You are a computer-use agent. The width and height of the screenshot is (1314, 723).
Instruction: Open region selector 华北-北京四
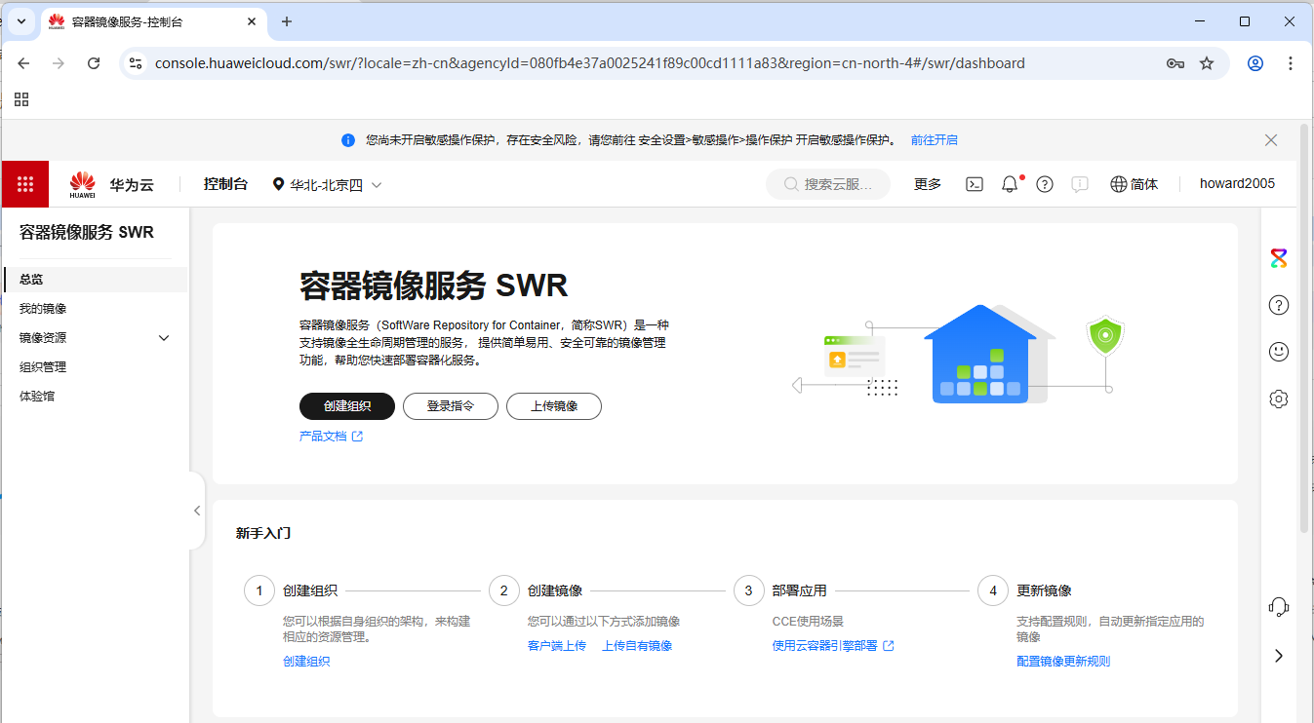(x=328, y=185)
